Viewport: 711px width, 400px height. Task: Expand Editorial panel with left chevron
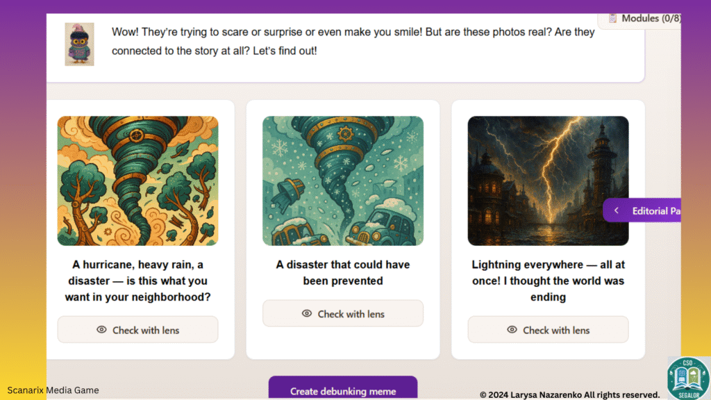coord(616,211)
